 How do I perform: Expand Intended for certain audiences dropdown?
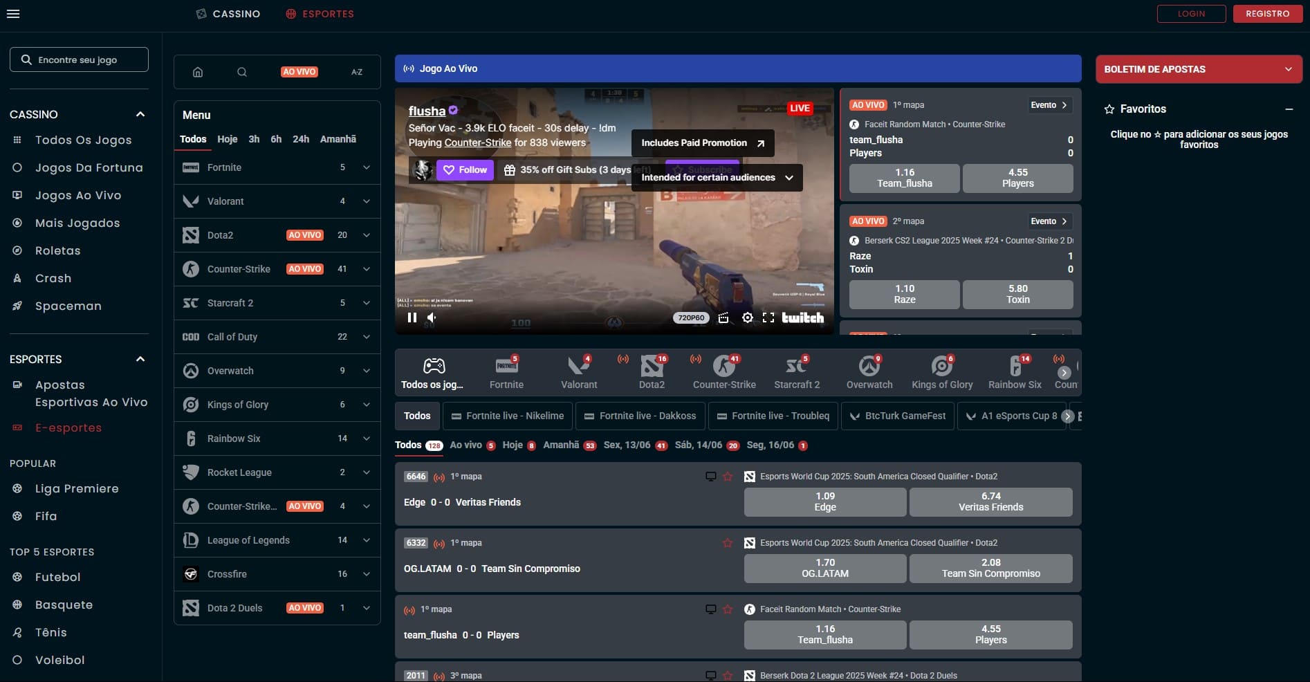tap(717, 178)
